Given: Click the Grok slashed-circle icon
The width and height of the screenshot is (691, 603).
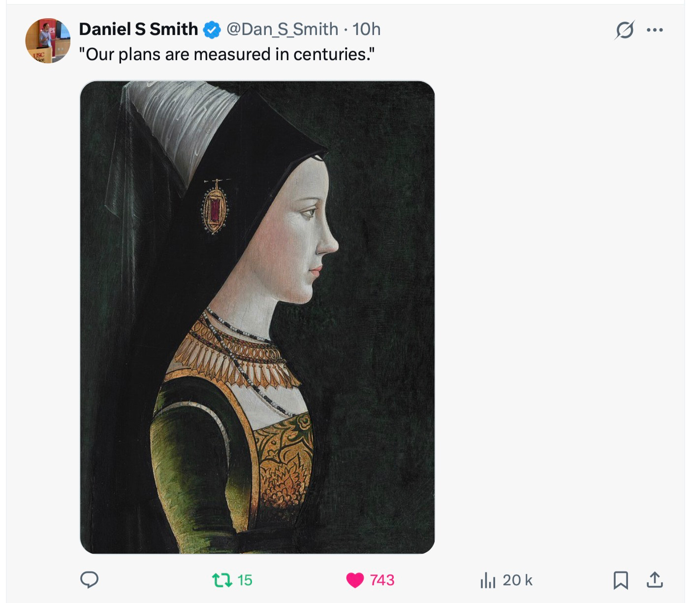Looking at the screenshot, I should (x=625, y=30).
